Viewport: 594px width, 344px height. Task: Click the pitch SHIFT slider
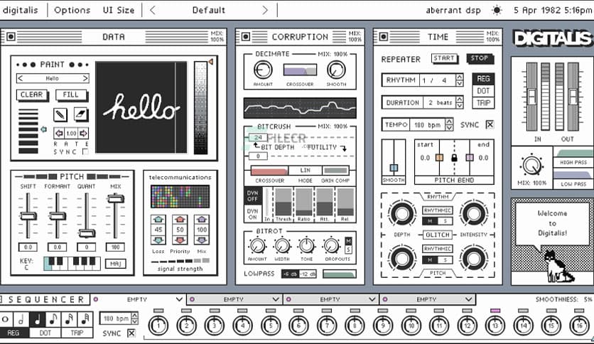[28, 215]
